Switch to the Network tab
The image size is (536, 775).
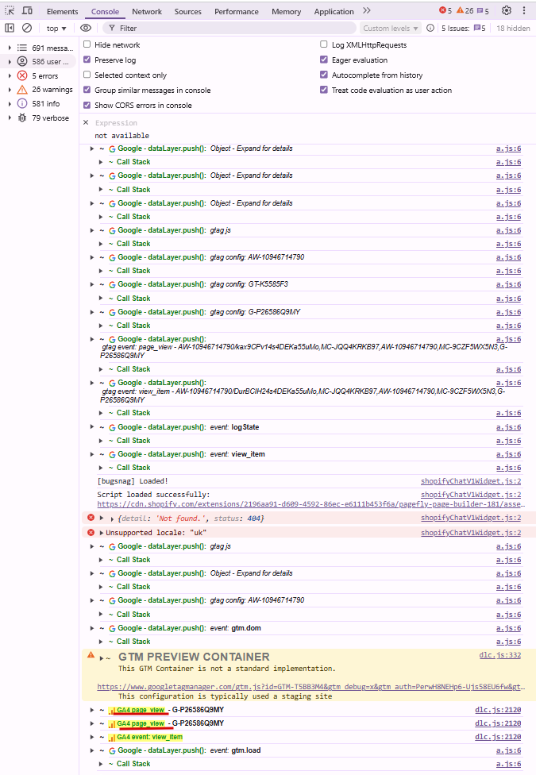(x=147, y=11)
